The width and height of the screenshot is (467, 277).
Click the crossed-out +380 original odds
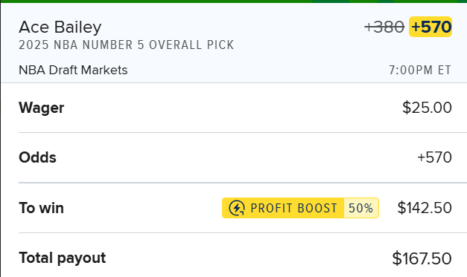click(384, 27)
